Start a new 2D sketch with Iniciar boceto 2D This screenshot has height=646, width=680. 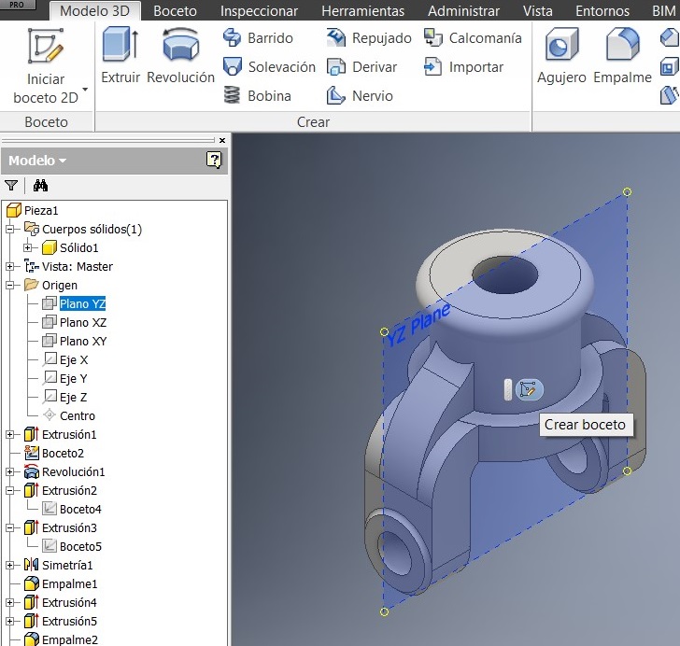(46, 65)
